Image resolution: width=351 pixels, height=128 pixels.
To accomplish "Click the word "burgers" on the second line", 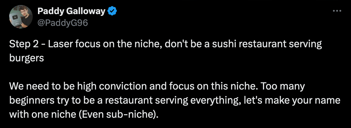I will pyautogui.click(x=27, y=58).
